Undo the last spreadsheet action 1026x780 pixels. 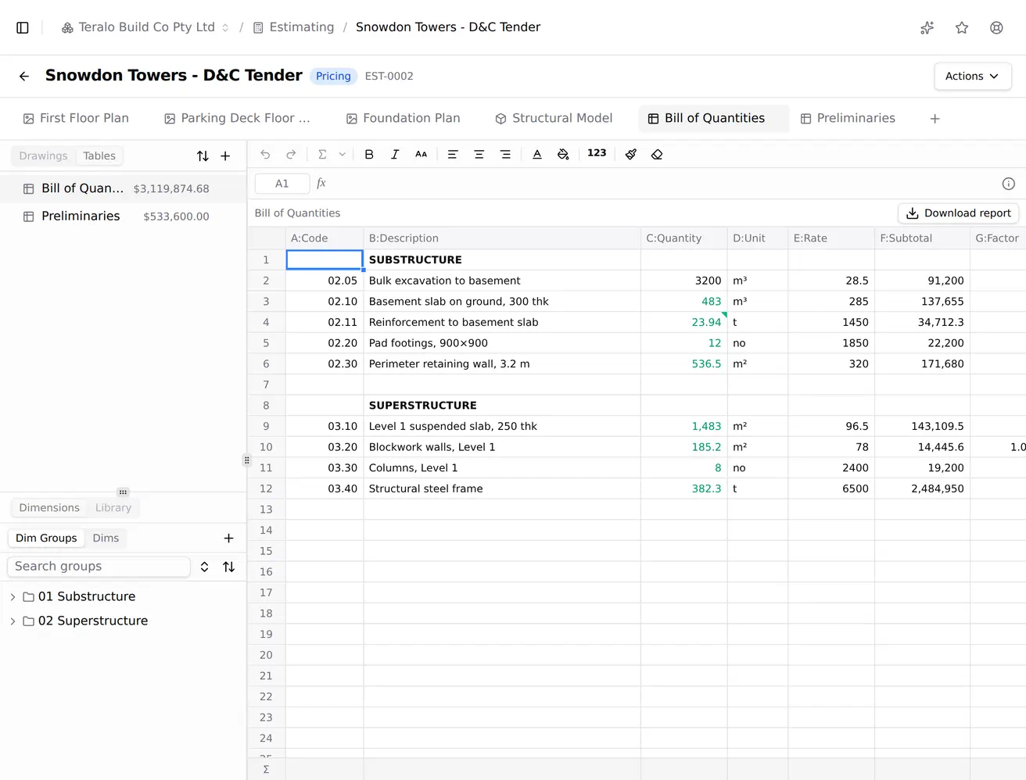(265, 154)
